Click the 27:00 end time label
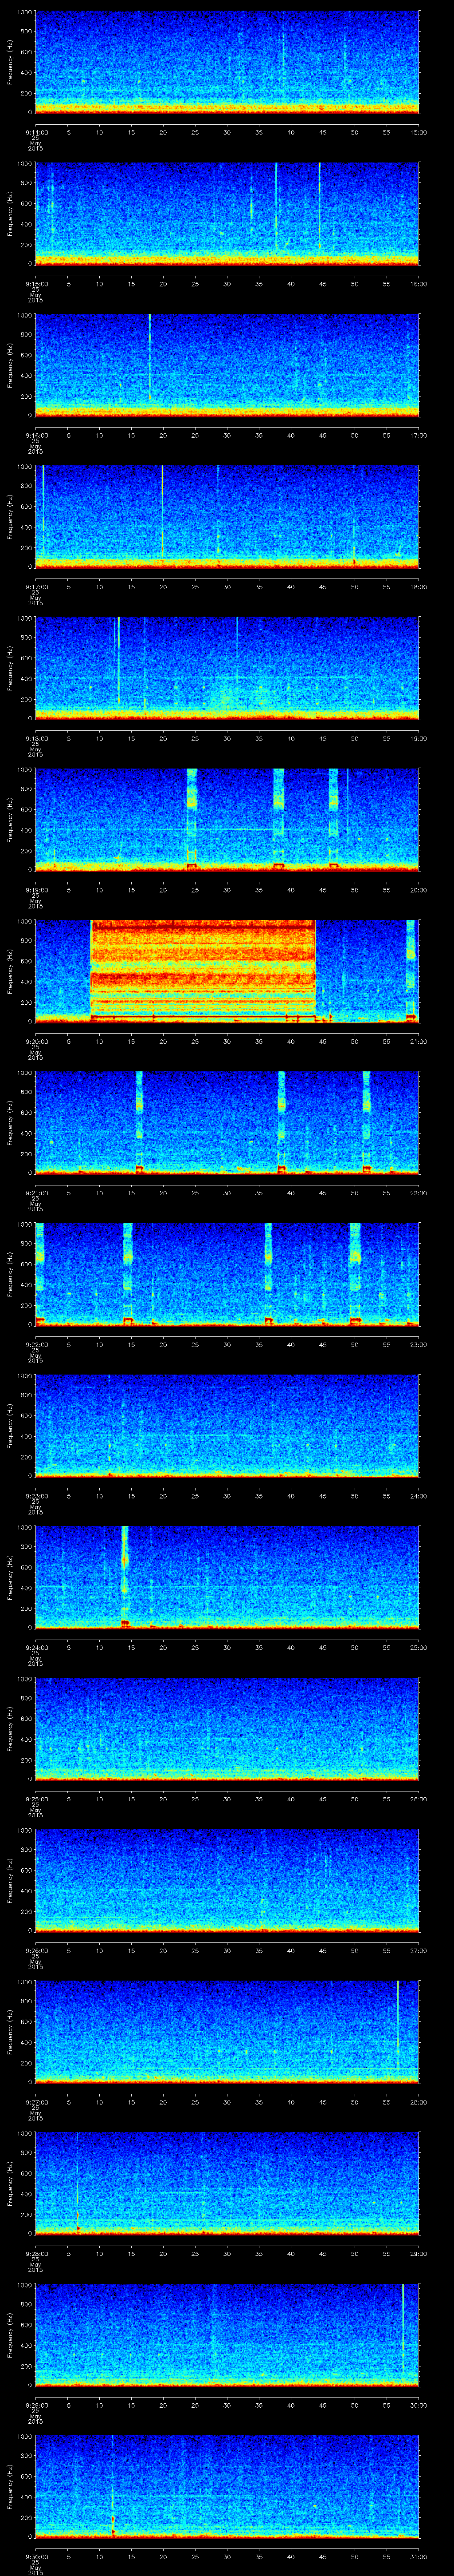Screen dimensions: 454x2576 pyautogui.click(x=419, y=1950)
